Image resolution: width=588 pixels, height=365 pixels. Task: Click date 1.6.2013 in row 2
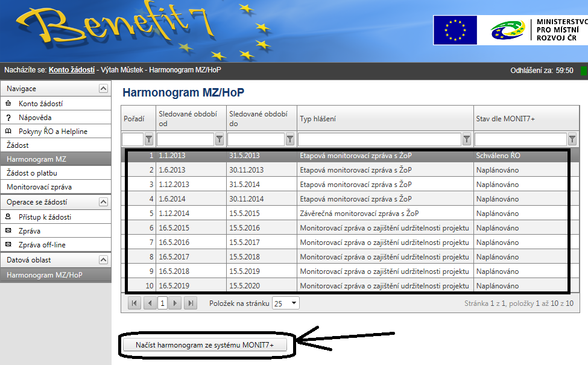172,170
